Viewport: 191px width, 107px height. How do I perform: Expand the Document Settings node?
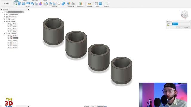click(x=4, y=14)
